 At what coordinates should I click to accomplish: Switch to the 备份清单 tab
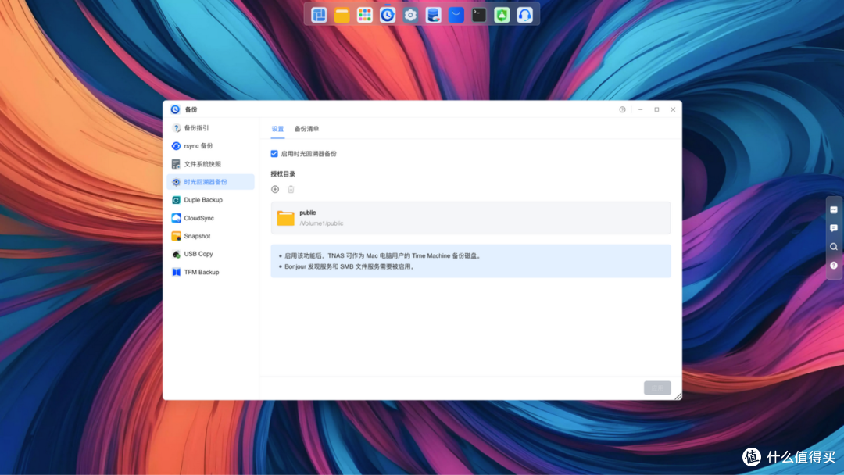307,129
